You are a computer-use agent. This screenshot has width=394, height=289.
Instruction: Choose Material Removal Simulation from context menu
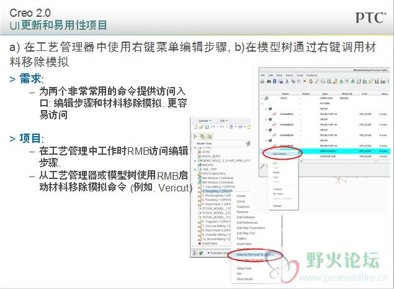256,255
